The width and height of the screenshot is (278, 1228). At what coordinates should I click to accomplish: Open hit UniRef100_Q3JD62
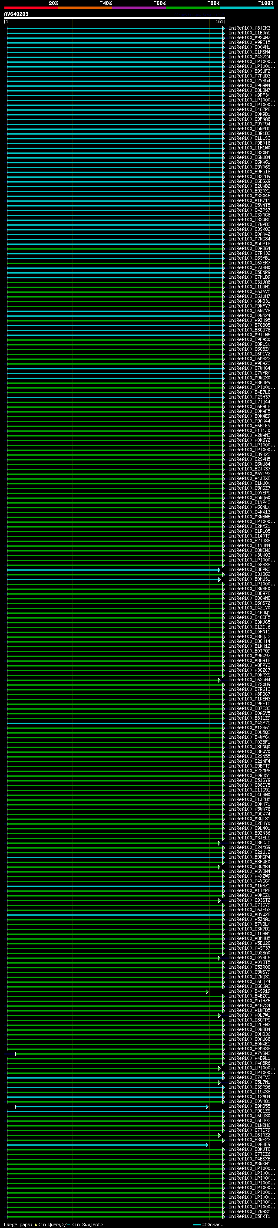[x=249, y=575]
